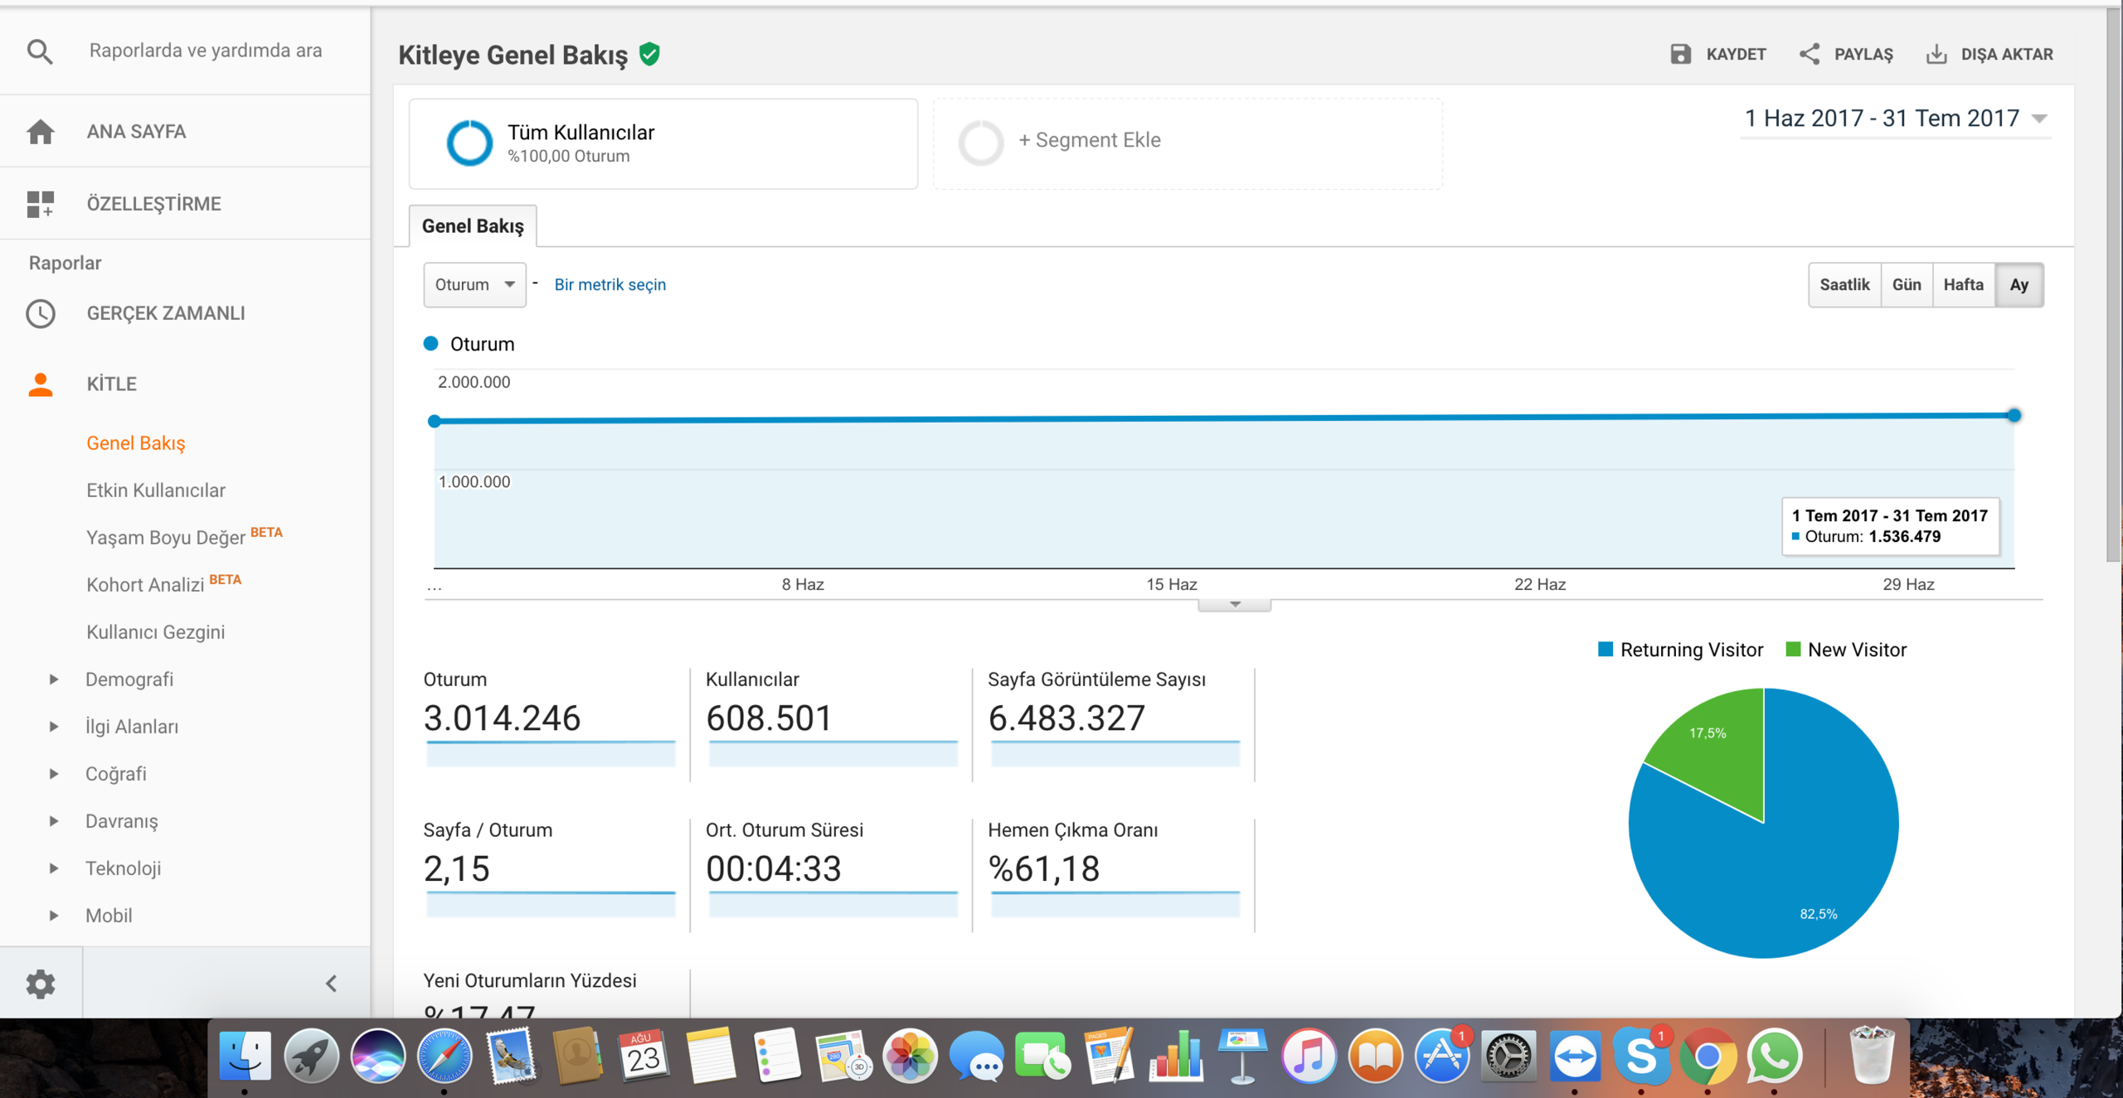
Task: Select the Genel Bakış tab above the chart
Action: [473, 226]
